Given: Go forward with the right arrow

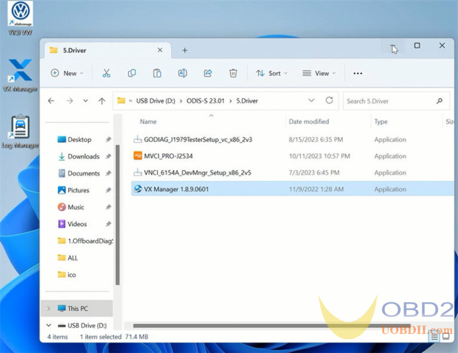Looking at the screenshot, I should (x=70, y=101).
